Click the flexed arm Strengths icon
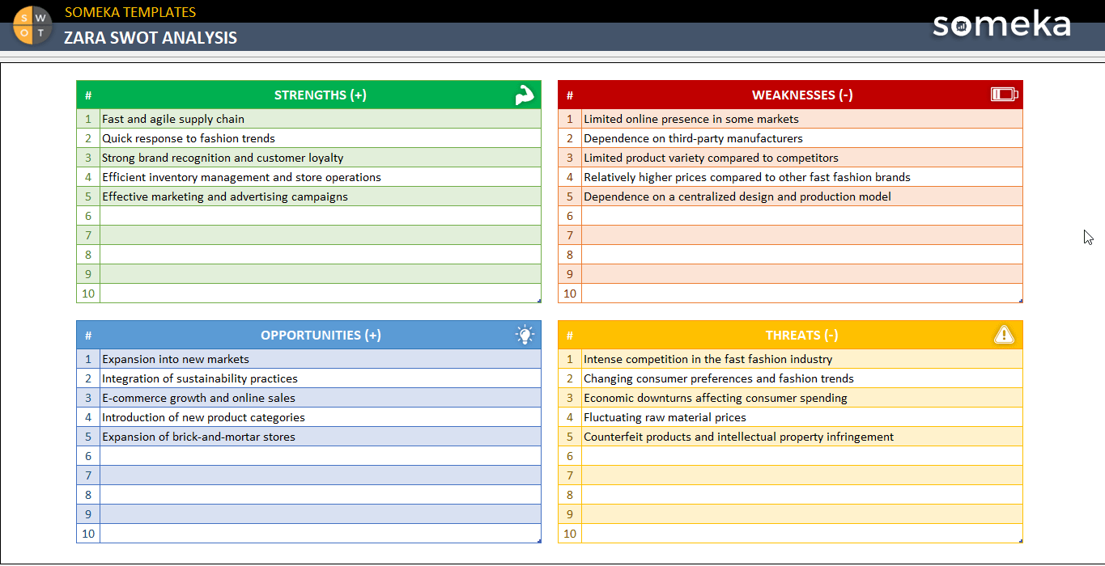 pos(525,95)
